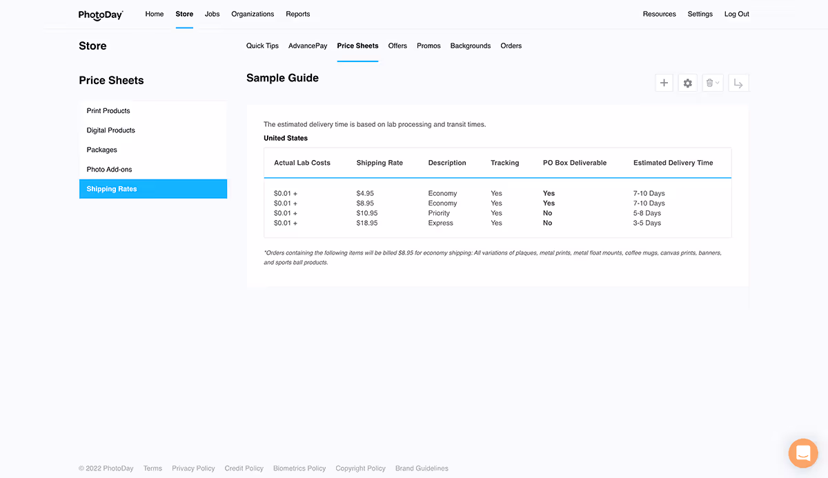
Task: Switch to the Promos tab
Action: click(428, 46)
